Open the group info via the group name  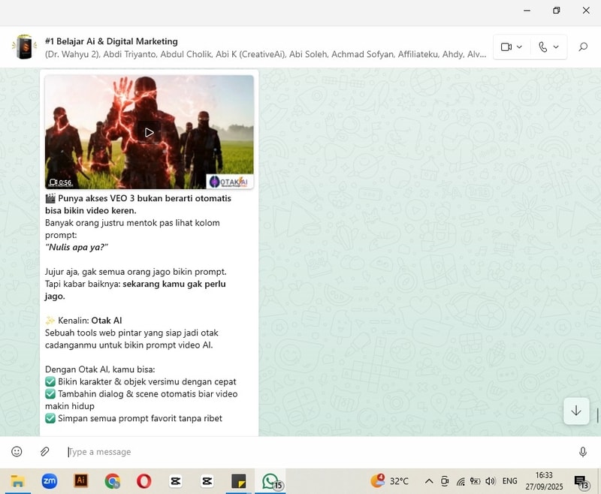point(111,41)
